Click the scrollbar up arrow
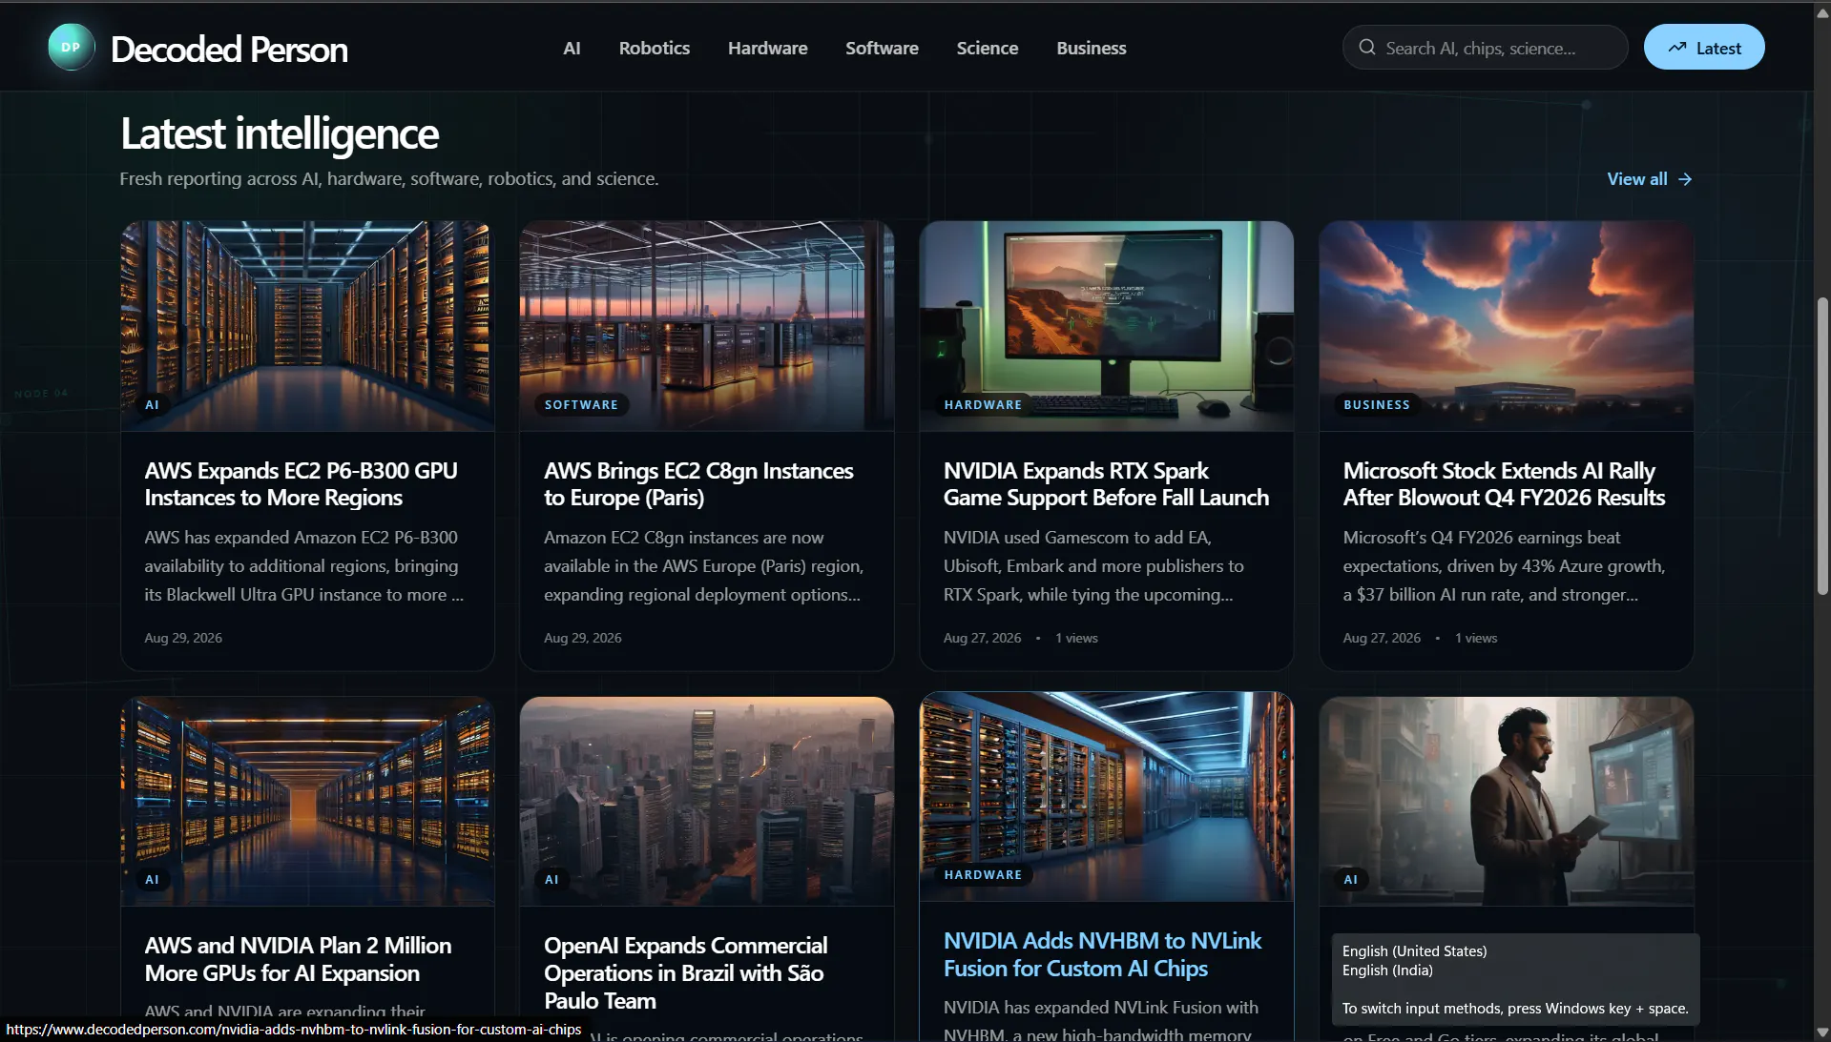This screenshot has height=1042, width=1831. coord(1822,12)
